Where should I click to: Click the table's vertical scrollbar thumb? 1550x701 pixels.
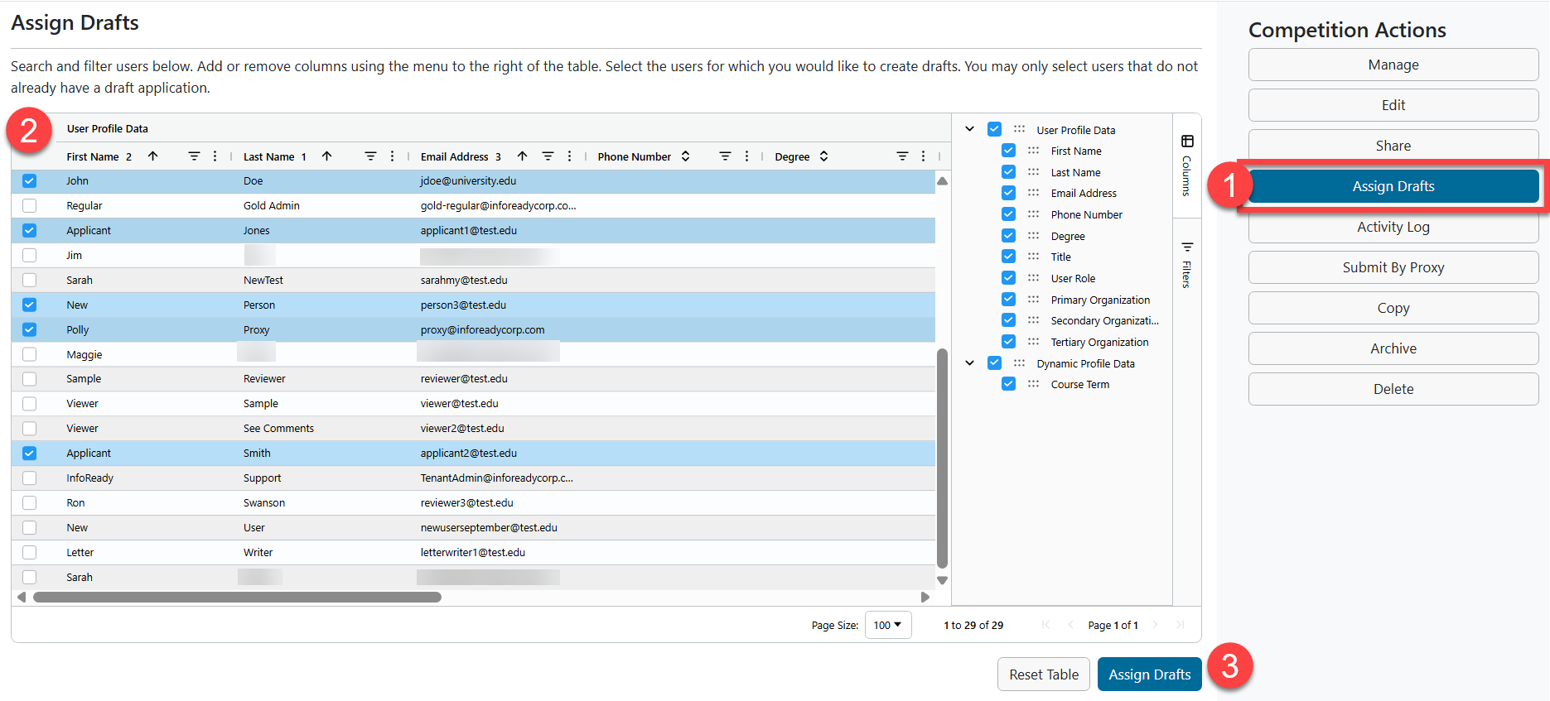(942, 459)
